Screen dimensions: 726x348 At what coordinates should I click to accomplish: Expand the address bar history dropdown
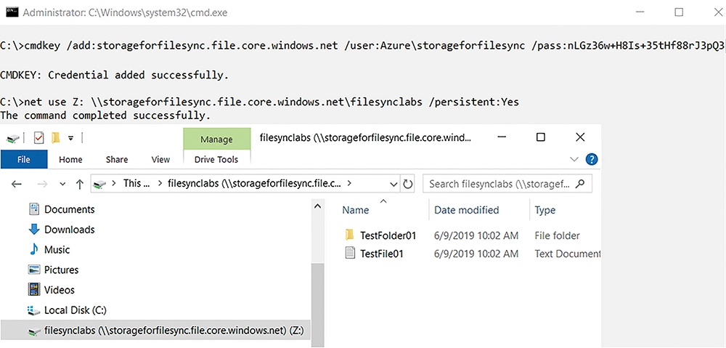394,184
